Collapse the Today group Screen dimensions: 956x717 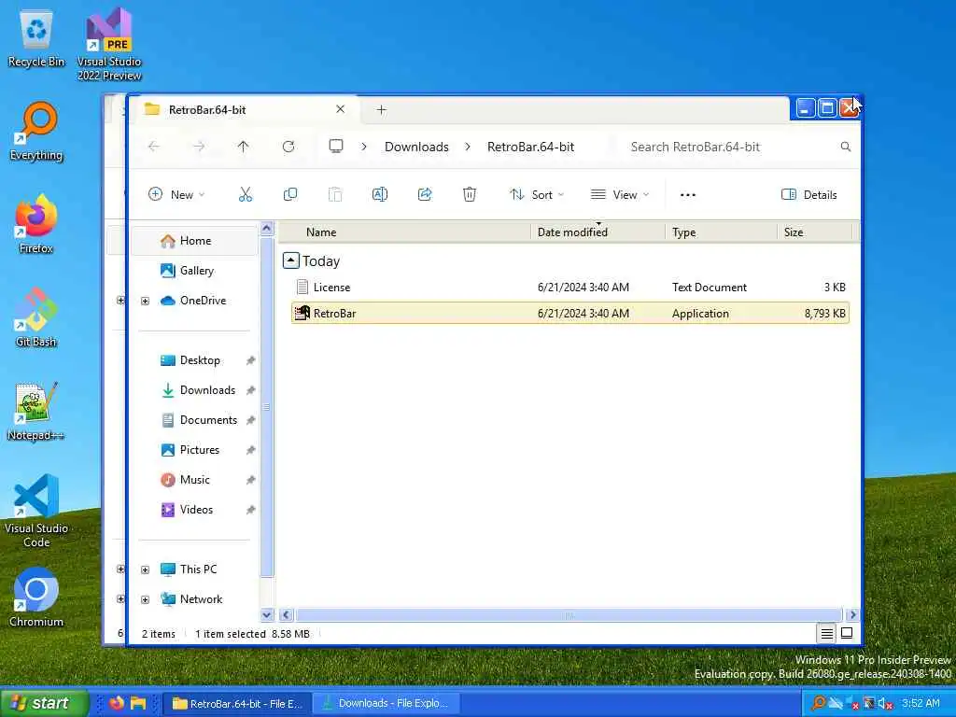click(x=291, y=261)
